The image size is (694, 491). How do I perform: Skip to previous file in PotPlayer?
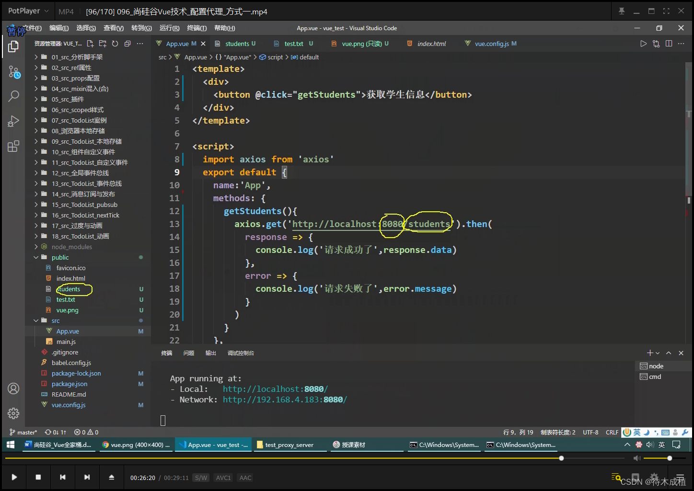pyautogui.click(x=63, y=477)
